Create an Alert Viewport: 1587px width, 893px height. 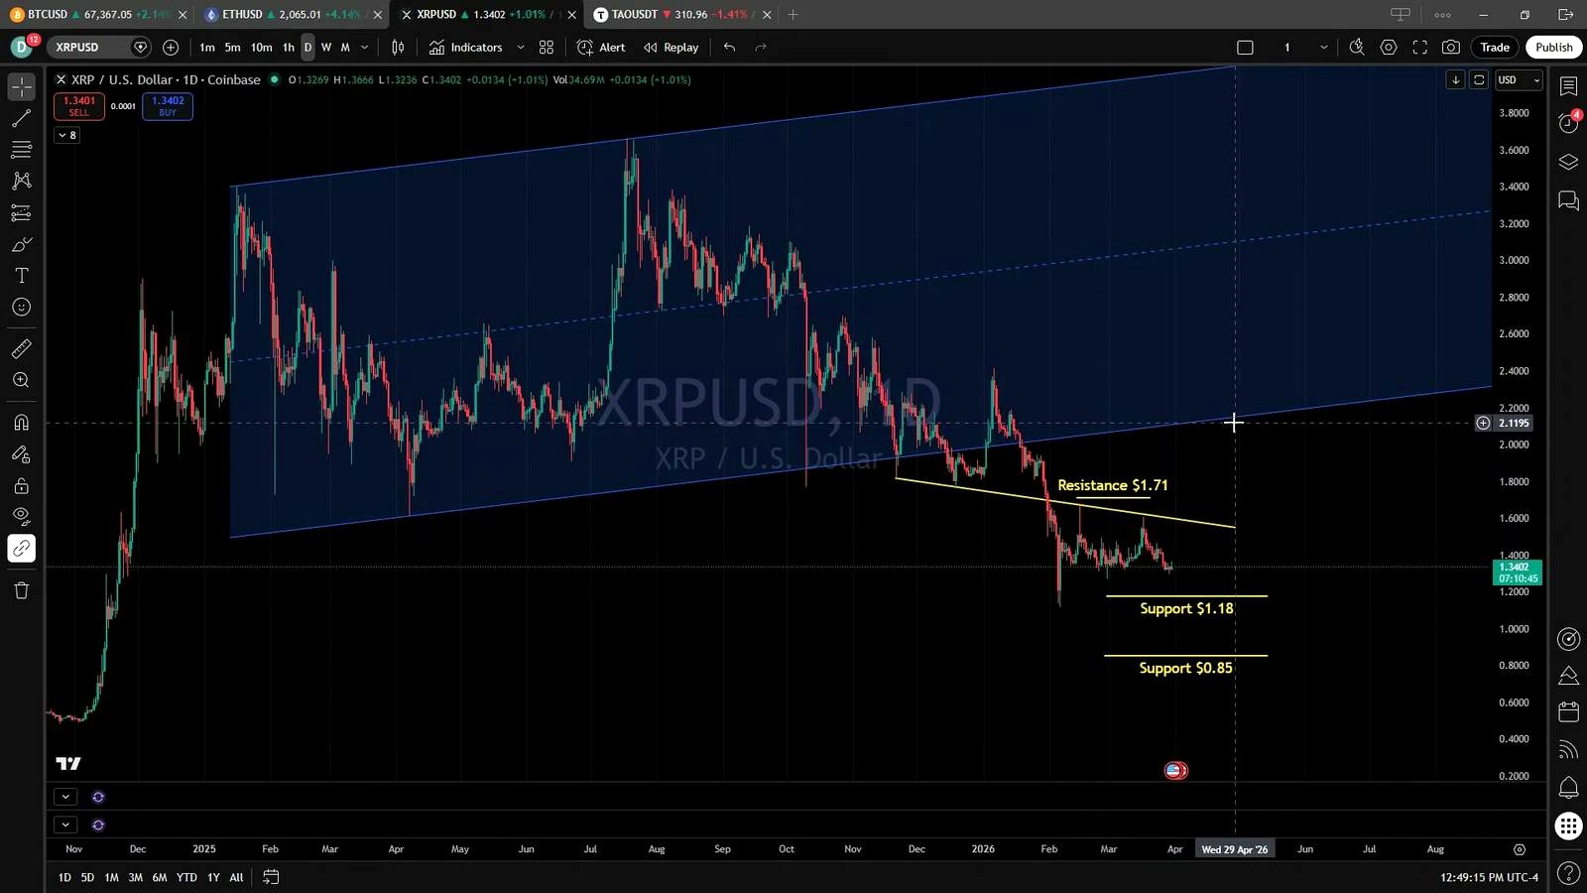click(601, 47)
